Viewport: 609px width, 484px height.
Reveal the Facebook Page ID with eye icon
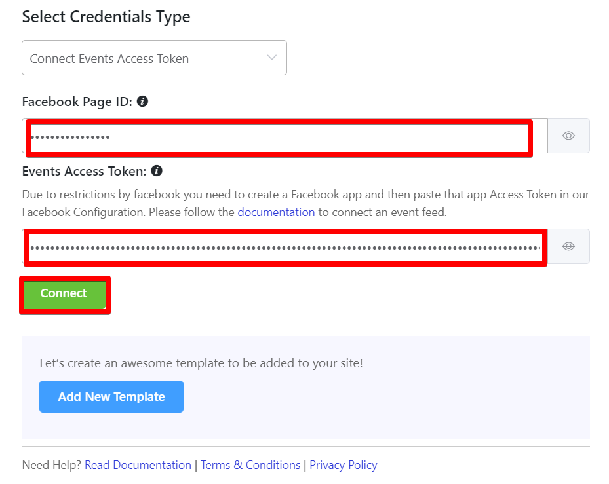pyautogui.click(x=568, y=136)
